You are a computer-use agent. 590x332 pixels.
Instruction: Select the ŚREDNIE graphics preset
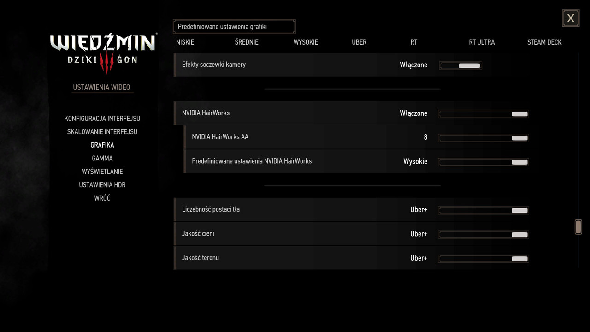pyautogui.click(x=246, y=42)
